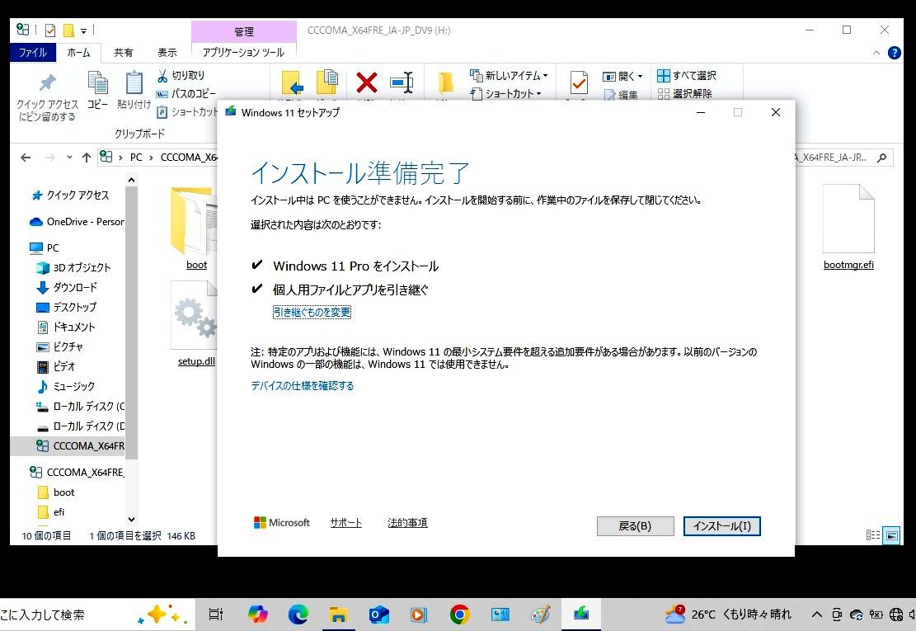Show hidden system tray icons chevron

[817, 615]
